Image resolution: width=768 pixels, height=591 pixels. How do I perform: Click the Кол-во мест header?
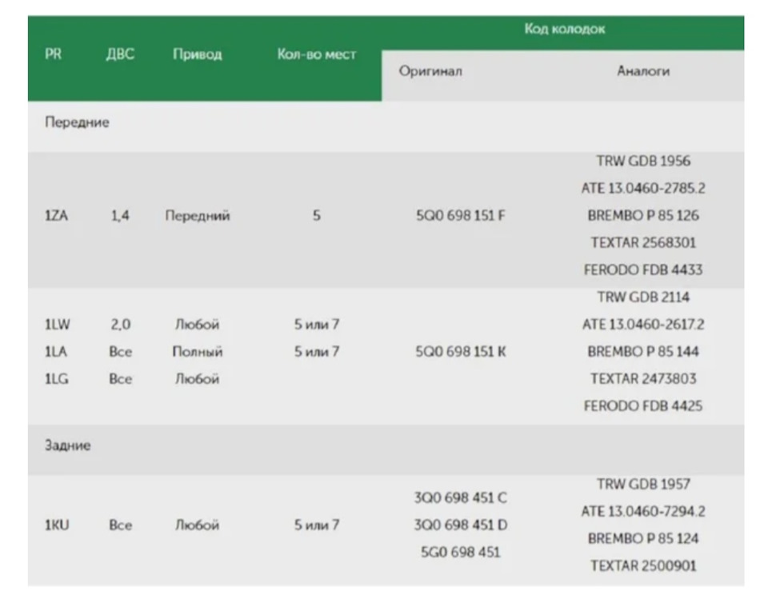tap(317, 54)
